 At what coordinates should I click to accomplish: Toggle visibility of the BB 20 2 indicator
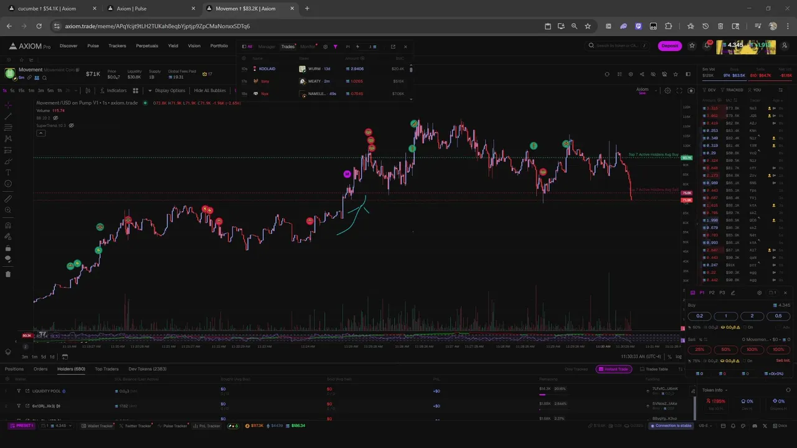[x=55, y=118]
